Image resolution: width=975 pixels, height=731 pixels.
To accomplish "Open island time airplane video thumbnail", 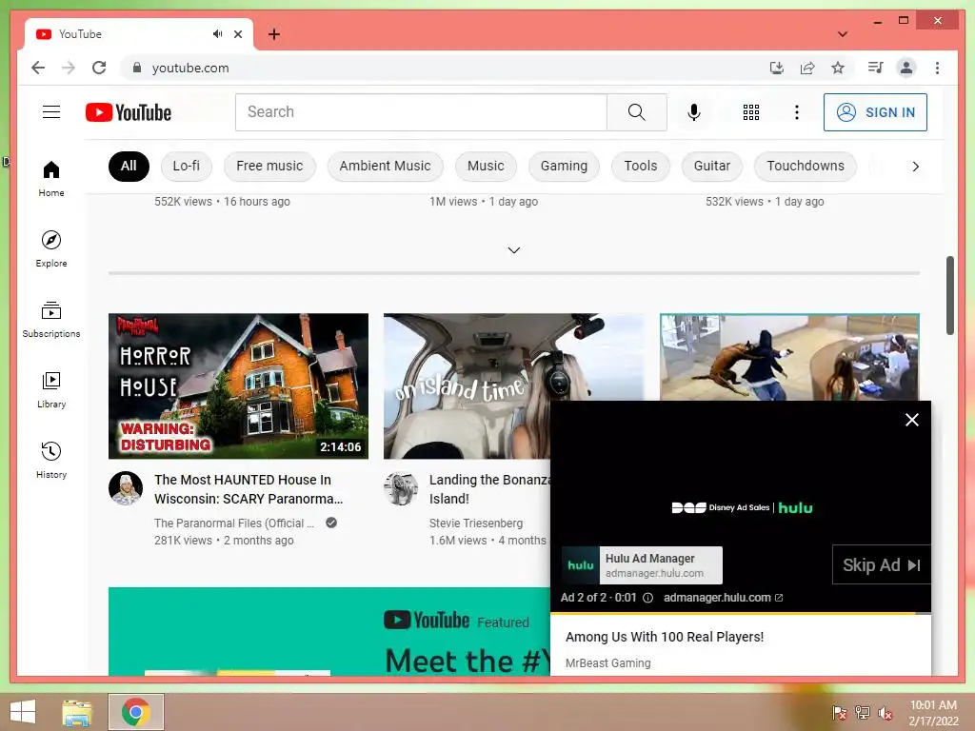I will coord(467,386).
